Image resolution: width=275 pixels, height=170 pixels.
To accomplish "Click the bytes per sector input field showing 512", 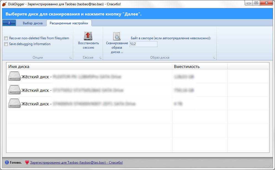I will (x=143, y=44).
